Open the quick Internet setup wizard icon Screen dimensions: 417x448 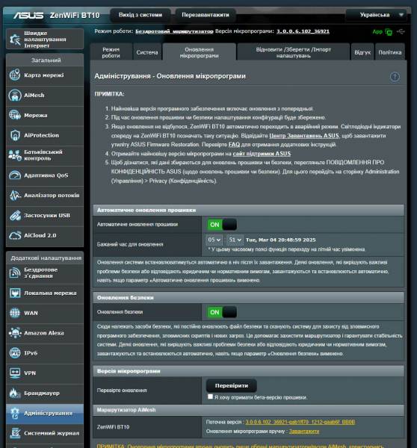click(15, 39)
